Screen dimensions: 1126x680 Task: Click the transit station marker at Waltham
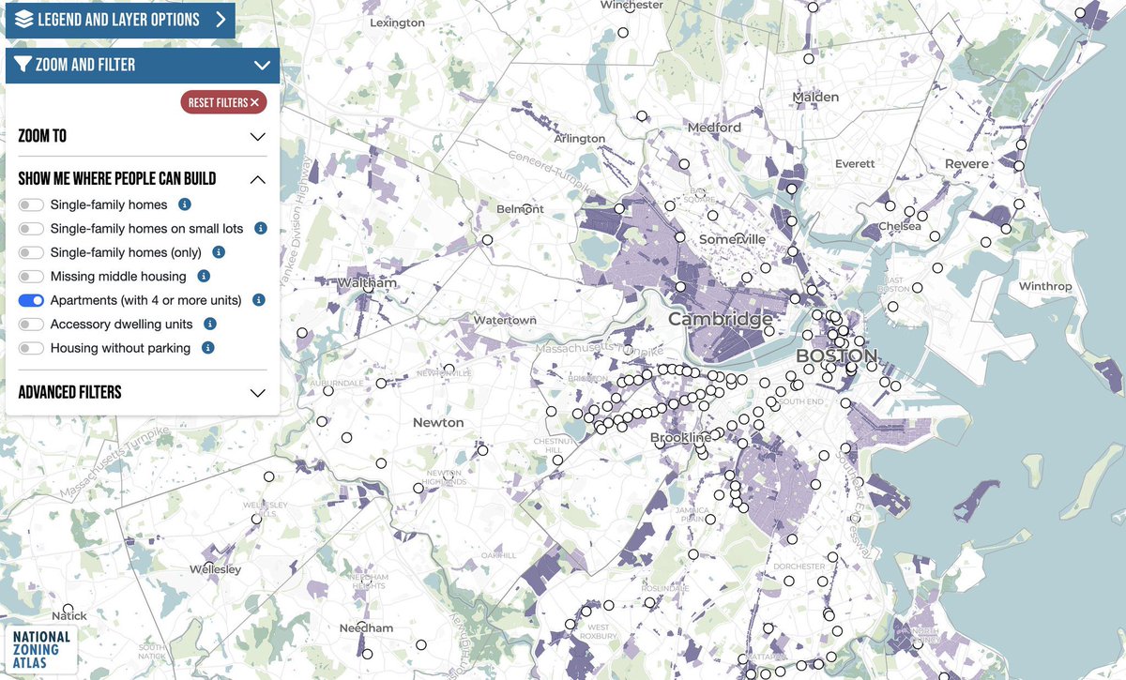[369, 288]
